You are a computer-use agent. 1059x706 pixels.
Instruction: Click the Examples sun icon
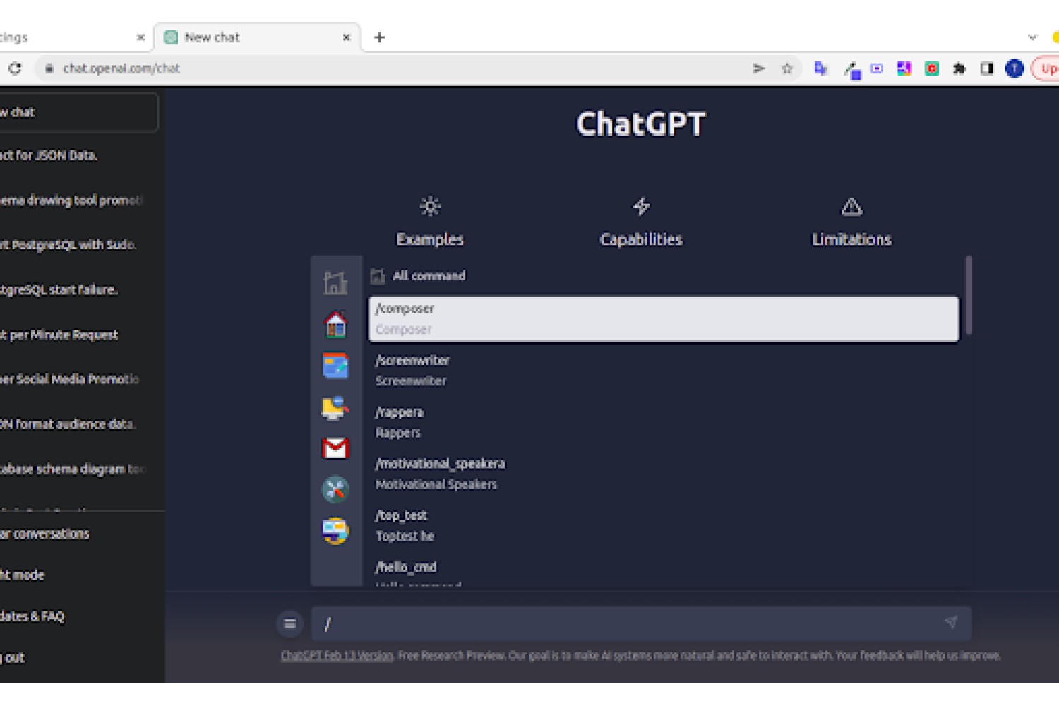[x=430, y=206]
